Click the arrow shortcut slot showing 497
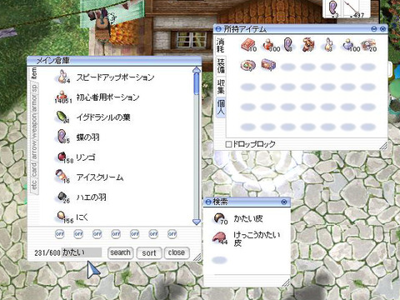The width and height of the screenshot is (400, 300). [x=354, y=8]
